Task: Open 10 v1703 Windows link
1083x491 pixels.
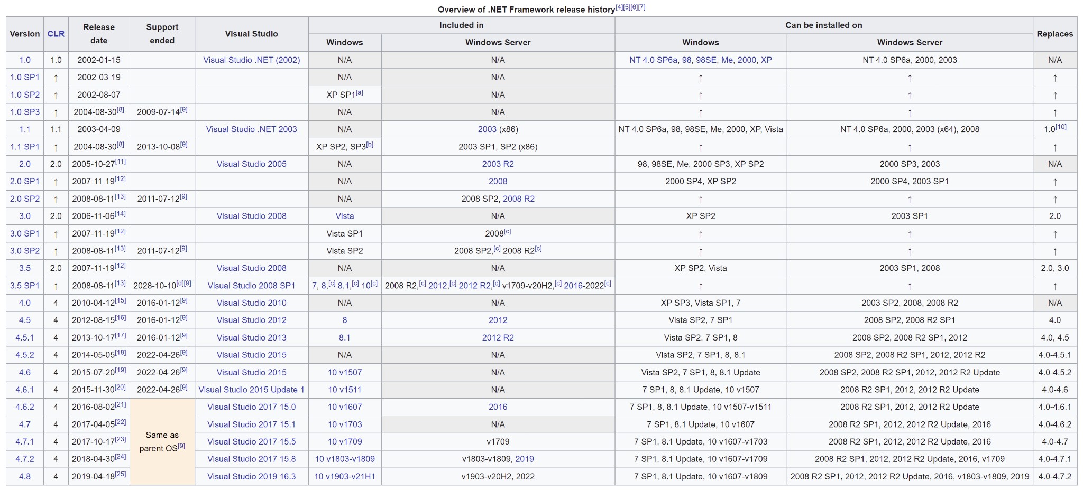Action: (345, 424)
